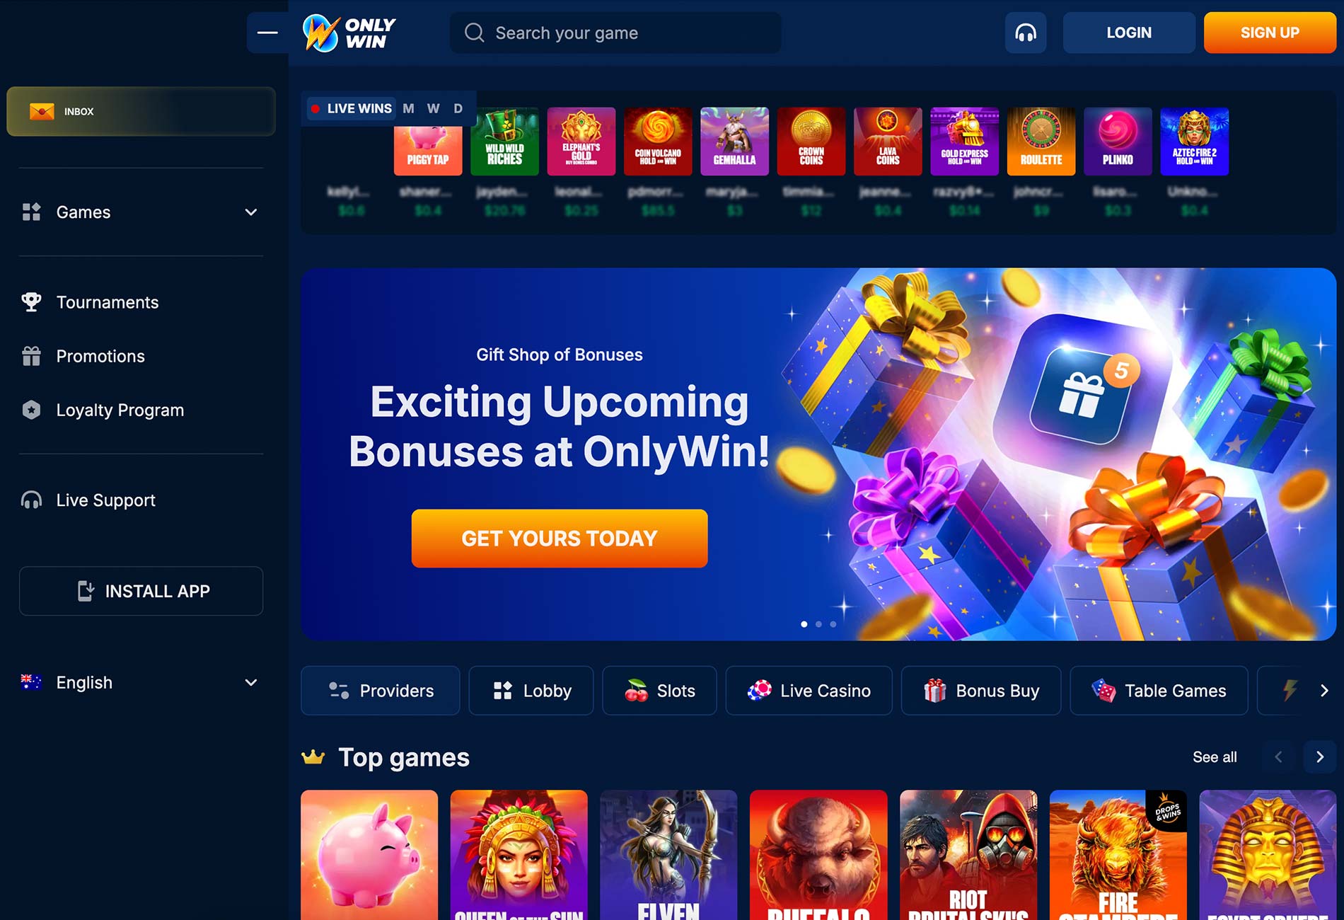Collapse the sidebar with the minus button
The height and width of the screenshot is (920, 1344).
click(x=267, y=33)
